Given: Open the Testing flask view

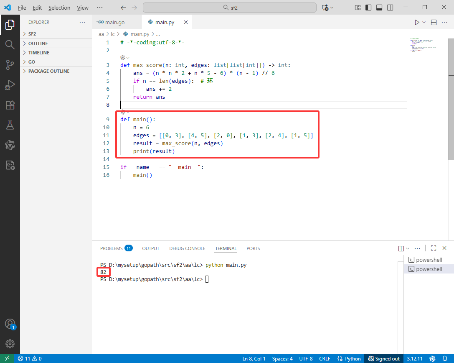Looking at the screenshot, I should [10, 125].
